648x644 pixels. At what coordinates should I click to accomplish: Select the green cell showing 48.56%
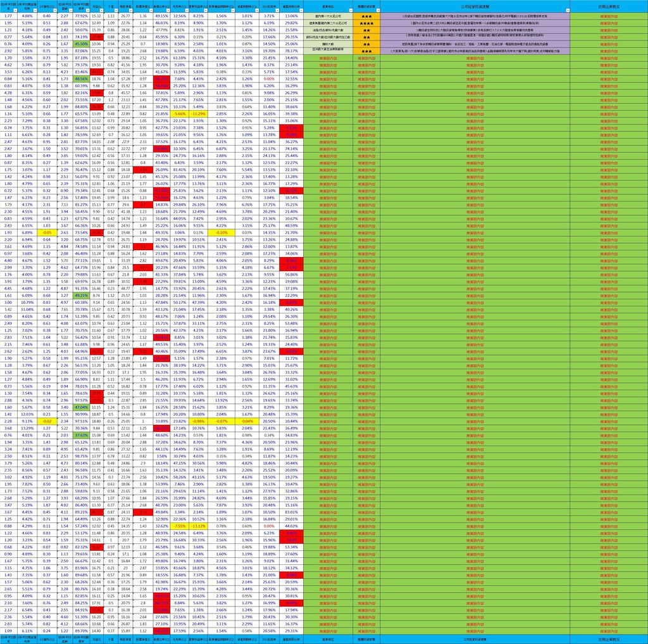(x=82, y=79)
